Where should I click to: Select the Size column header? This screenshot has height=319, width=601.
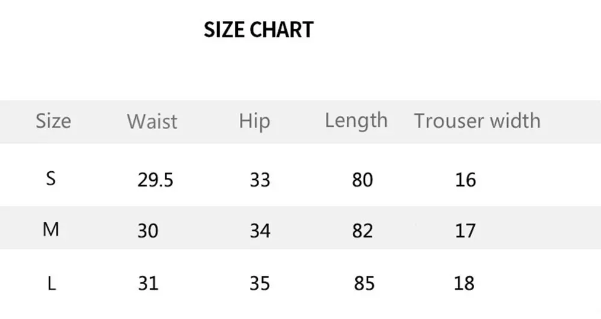[x=53, y=121]
